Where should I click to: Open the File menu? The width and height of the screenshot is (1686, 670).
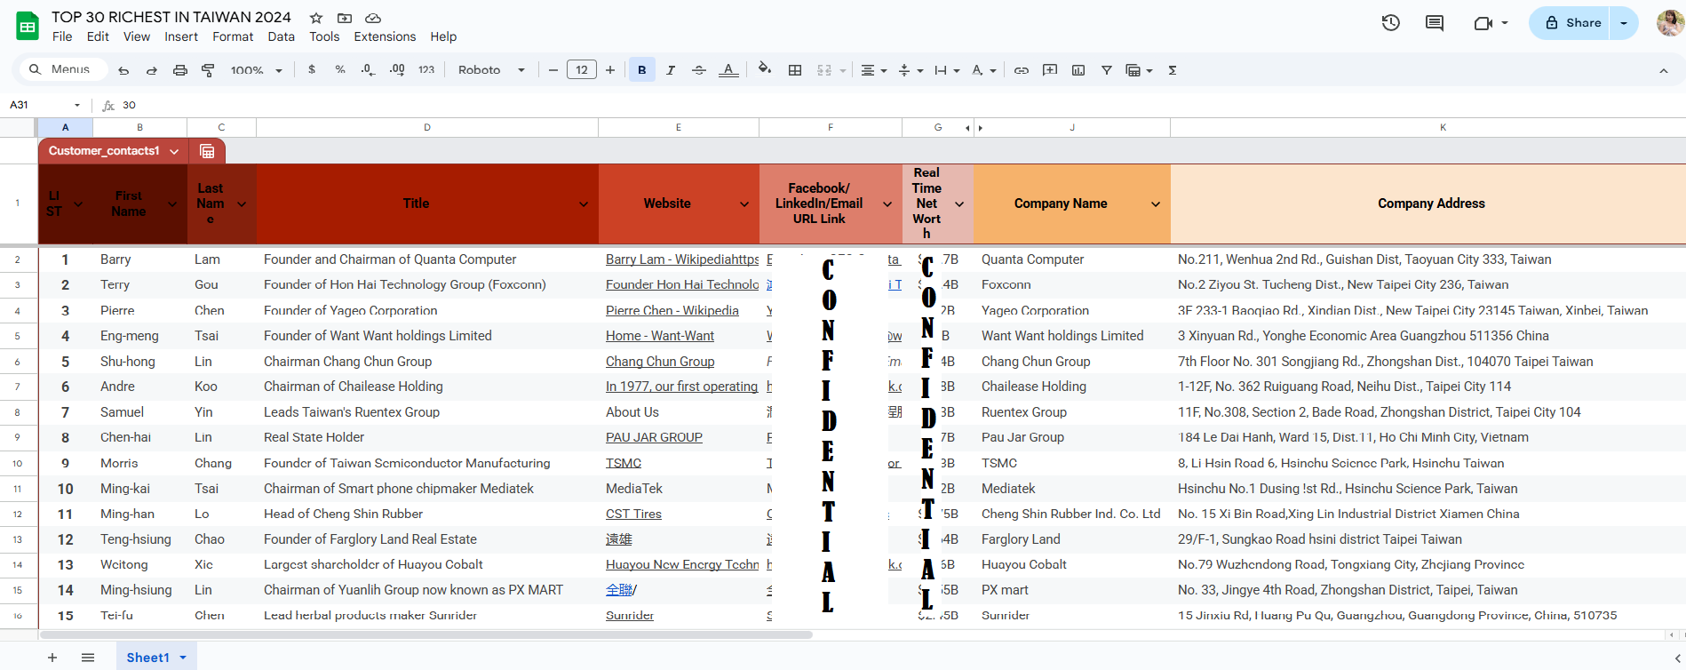(x=62, y=36)
